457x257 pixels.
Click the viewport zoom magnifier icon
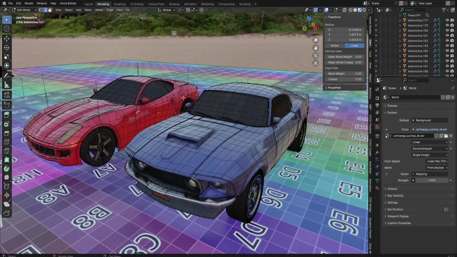pyautogui.click(x=316, y=40)
